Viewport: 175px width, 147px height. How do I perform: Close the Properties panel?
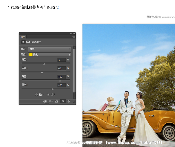[x=74, y=34]
